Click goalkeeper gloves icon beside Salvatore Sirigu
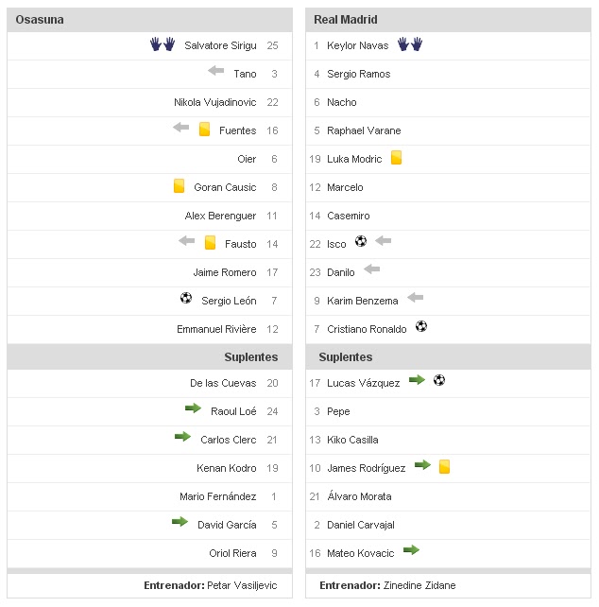The image size is (599, 607). [163, 44]
